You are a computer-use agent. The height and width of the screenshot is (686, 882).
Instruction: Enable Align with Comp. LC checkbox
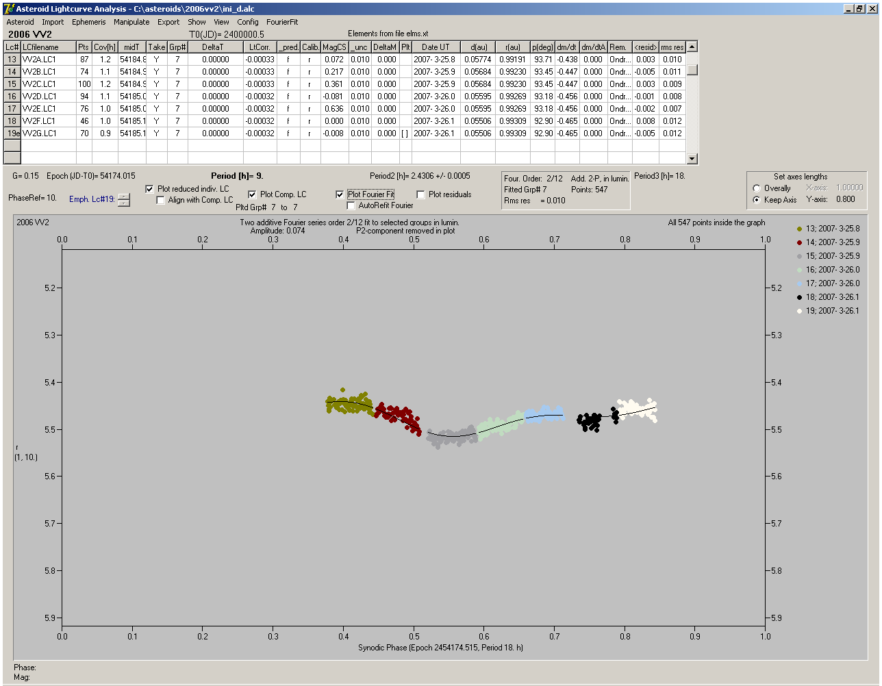(x=161, y=200)
